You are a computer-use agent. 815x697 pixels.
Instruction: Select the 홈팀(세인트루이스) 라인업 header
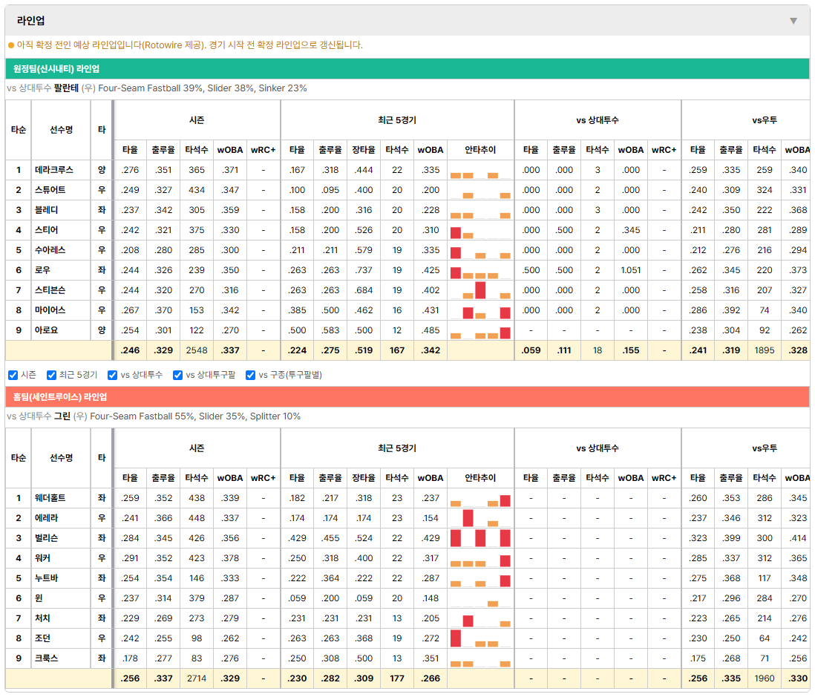tap(407, 396)
